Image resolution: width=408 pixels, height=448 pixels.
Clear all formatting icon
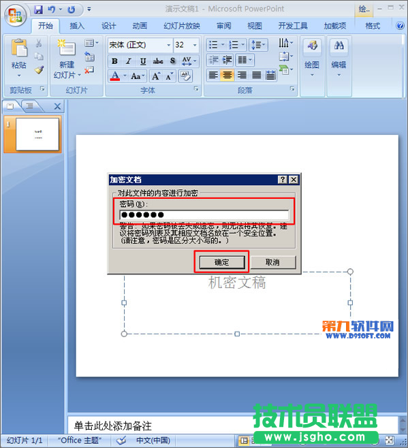(x=185, y=76)
